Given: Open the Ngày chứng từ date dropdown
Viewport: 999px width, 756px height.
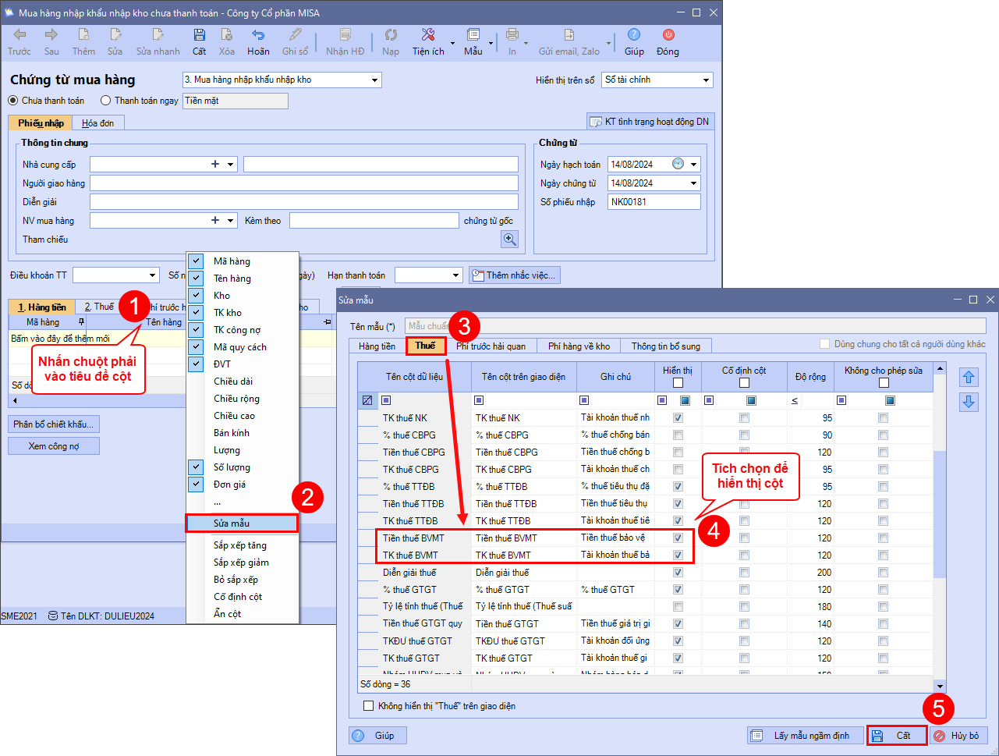Looking at the screenshot, I should tap(693, 183).
